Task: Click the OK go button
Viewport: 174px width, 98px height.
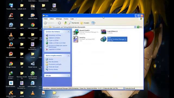Action: (x=139, y=27)
